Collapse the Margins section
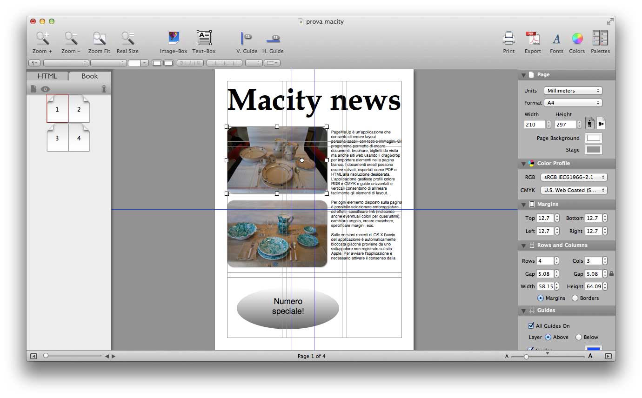Viewport: 642px width, 398px height. click(523, 205)
